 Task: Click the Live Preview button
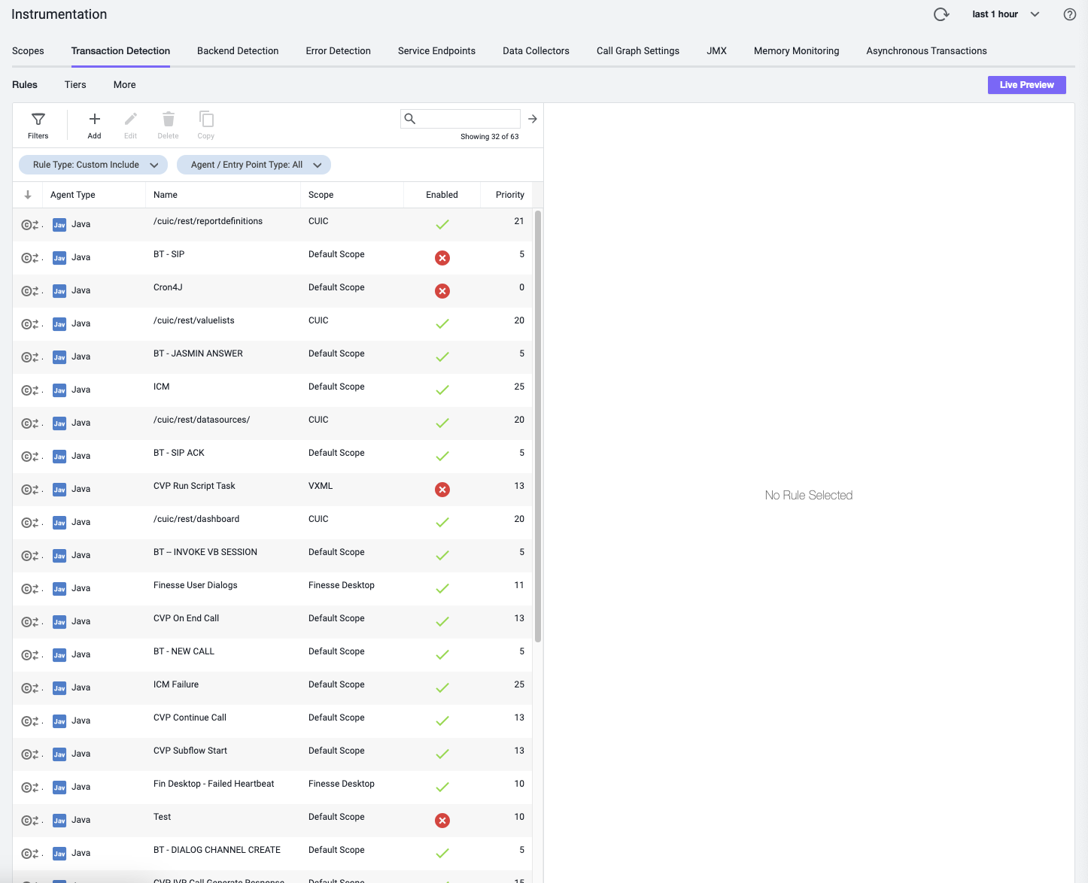(x=1026, y=85)
